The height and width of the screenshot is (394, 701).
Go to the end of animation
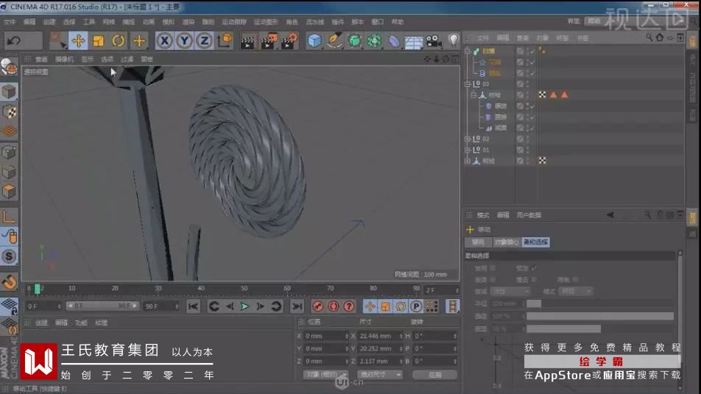[297, 306]
